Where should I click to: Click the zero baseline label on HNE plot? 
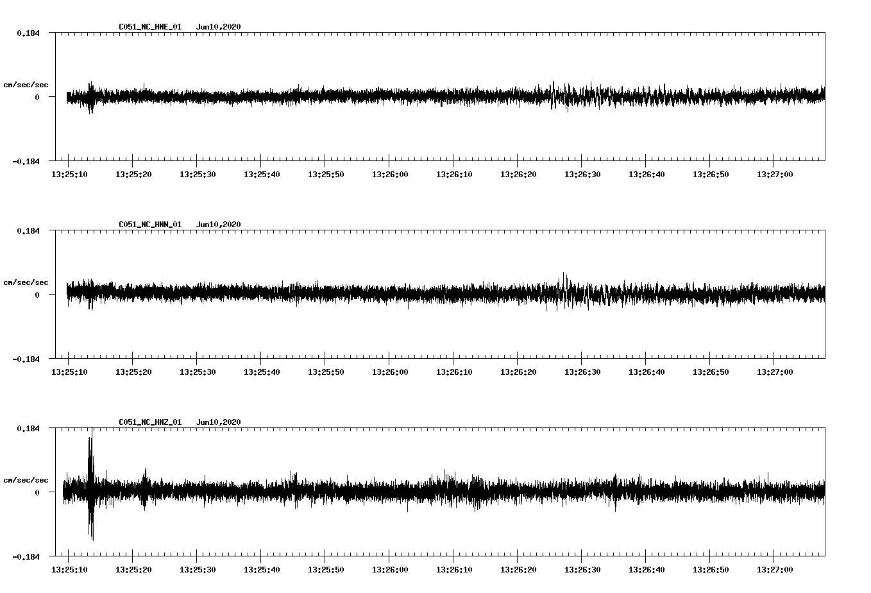coord(37,97)
